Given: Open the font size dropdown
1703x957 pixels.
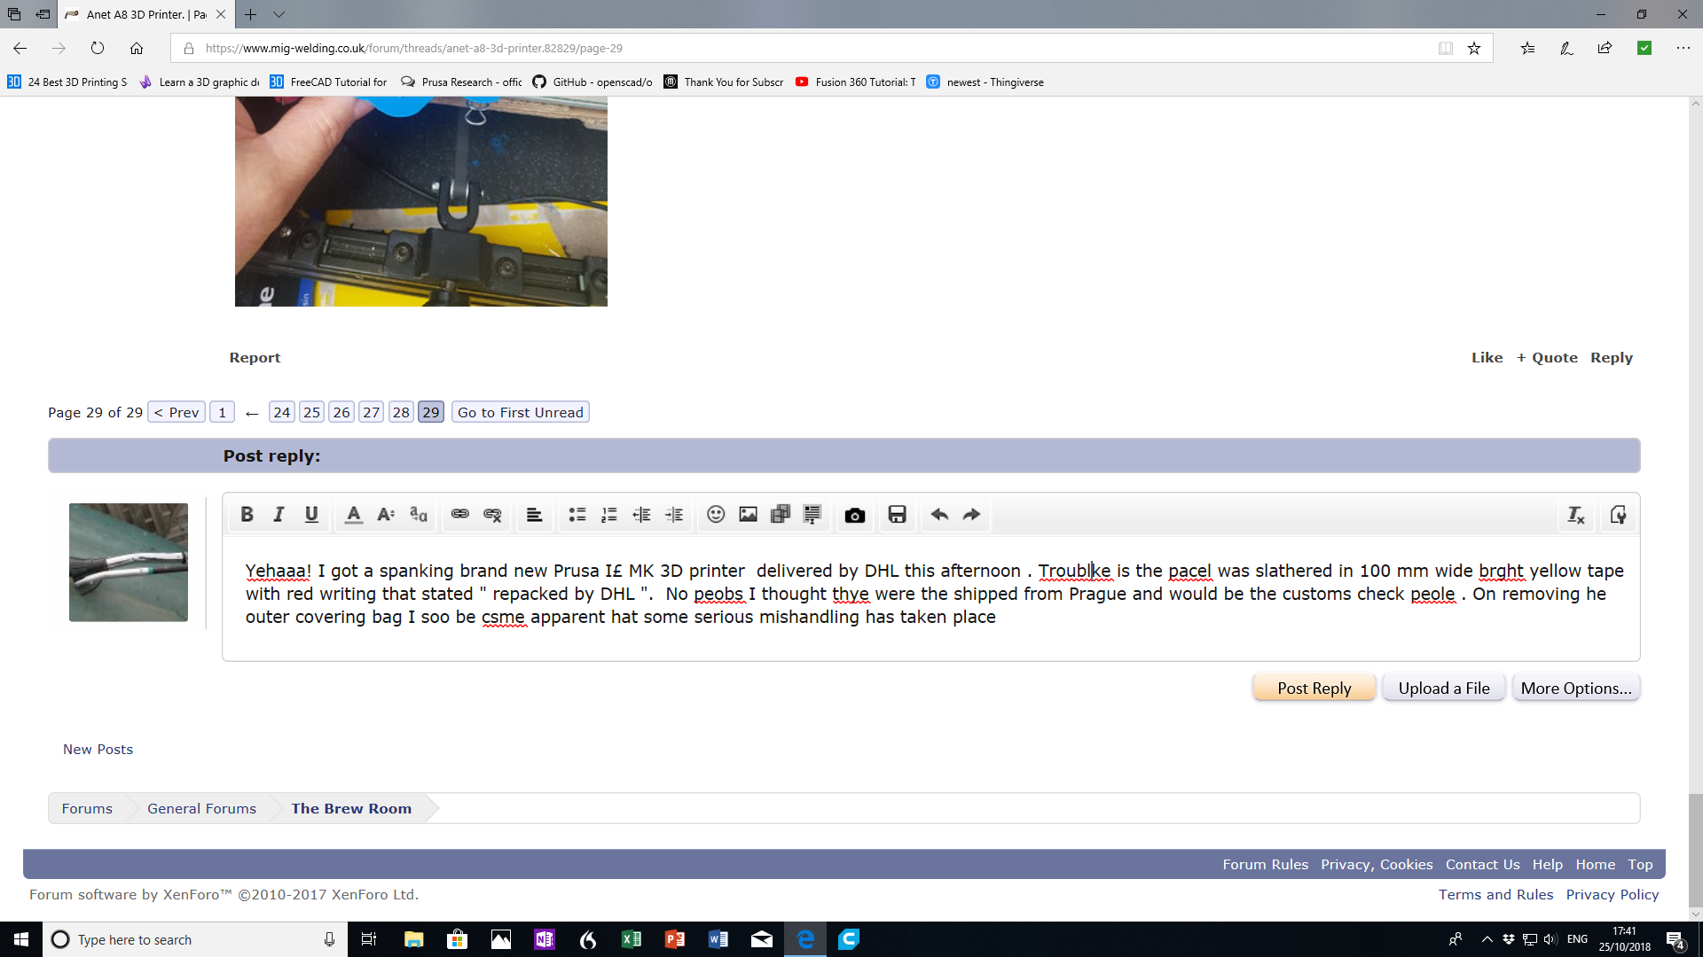Looking at the screenshot, I should click(x=386, y=515).
